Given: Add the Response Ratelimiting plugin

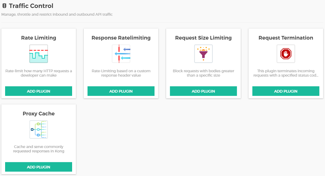Looking at the screenshot, I should click(x=121, y=91).
